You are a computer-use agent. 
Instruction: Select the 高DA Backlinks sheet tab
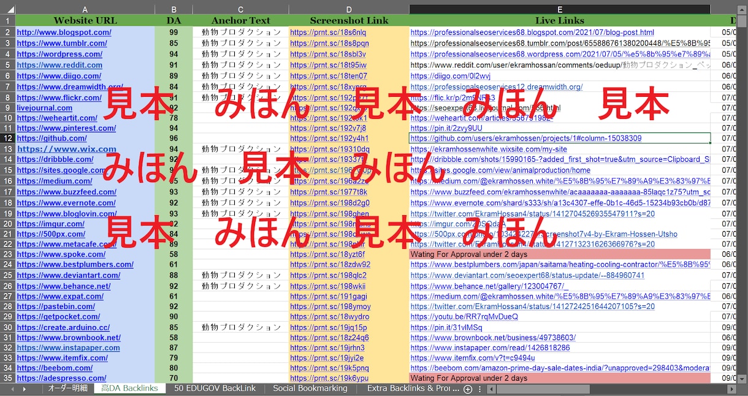click(129, 389)
